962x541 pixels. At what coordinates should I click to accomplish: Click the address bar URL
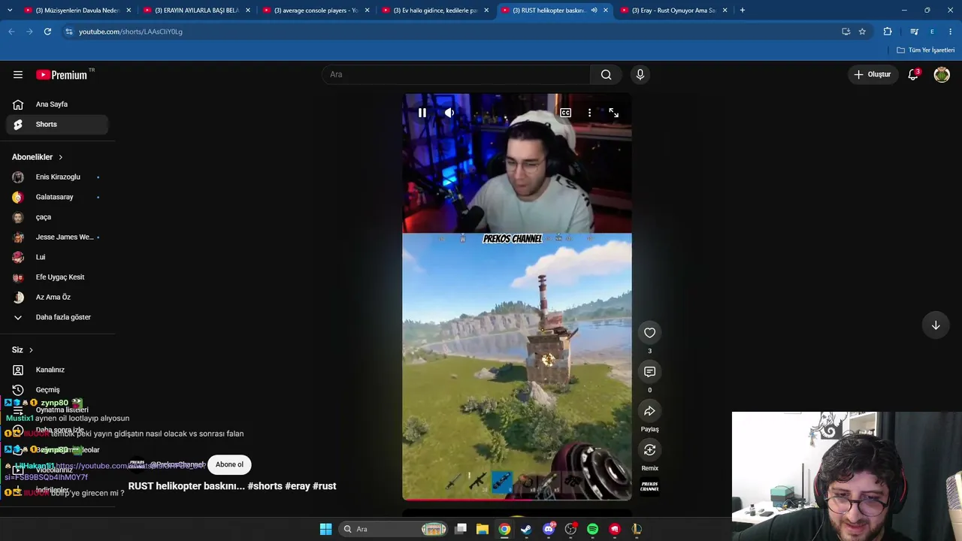click(x=131, y=32)
